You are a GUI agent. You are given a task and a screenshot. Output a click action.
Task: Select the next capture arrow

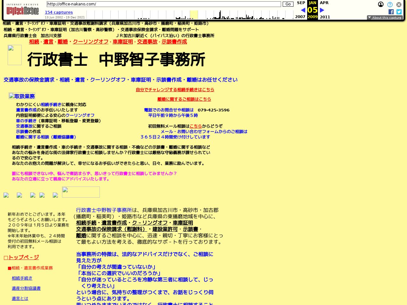coord(322,10)
